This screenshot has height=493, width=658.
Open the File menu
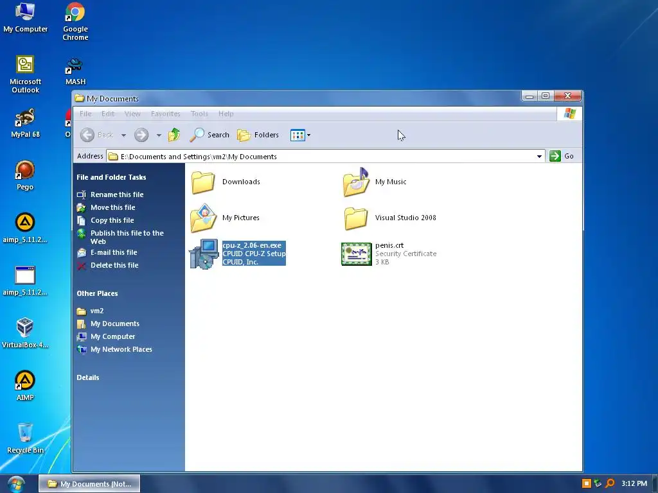pos(85,114)
